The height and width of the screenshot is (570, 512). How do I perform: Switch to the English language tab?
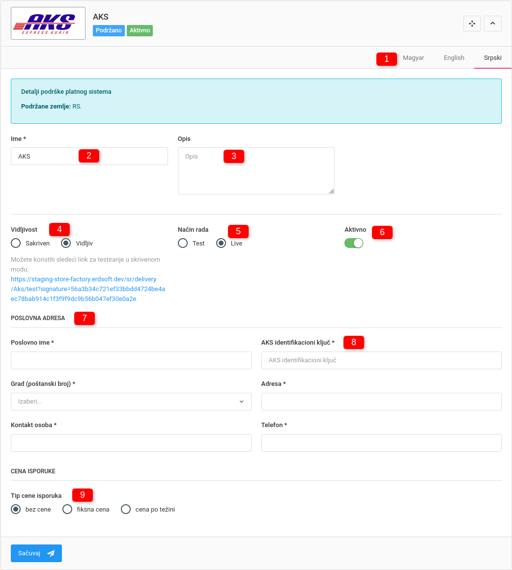(454, 58)
